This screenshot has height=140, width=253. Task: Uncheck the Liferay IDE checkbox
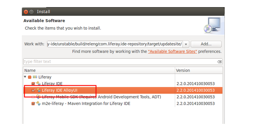(x=33, y=84)
